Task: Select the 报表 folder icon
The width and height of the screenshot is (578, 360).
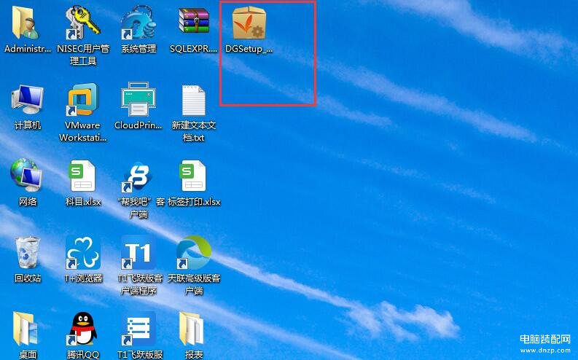Action: (192, 329)
